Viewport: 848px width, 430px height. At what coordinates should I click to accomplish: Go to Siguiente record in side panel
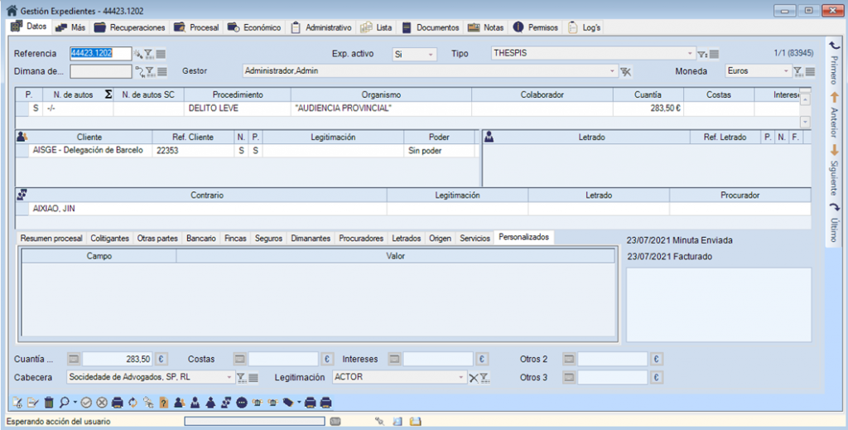[x=834, y=168]
